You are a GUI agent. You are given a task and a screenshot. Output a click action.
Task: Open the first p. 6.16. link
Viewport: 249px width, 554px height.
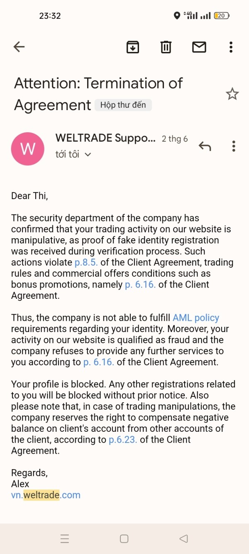tap(140, 285)
